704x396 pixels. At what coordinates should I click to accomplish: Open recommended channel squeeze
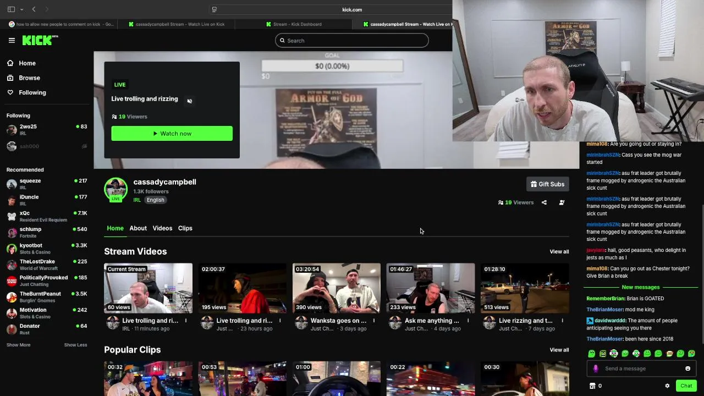click(x=47, y=184)
